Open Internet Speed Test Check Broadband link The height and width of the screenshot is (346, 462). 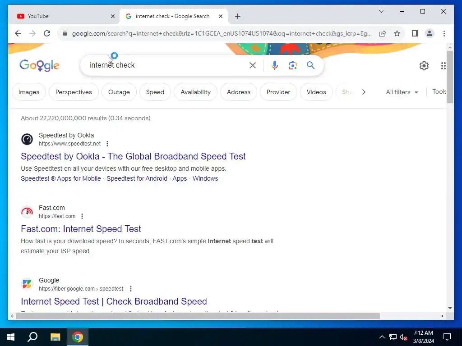pos(114,301)
